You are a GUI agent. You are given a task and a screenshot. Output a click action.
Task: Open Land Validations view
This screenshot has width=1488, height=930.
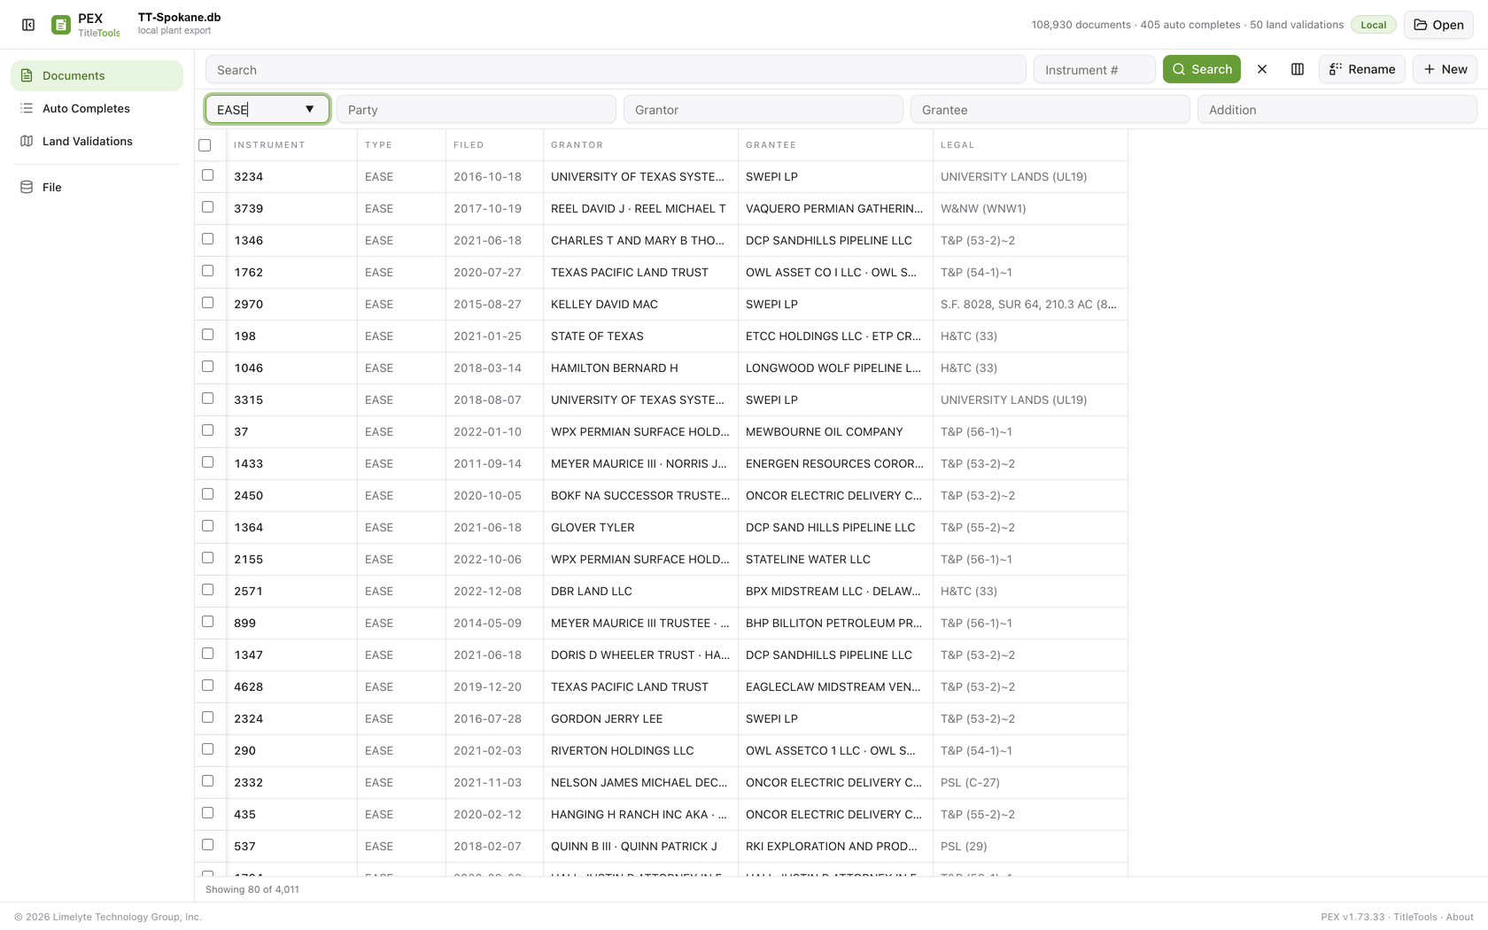pyautogui.click(x=97, y=141)
